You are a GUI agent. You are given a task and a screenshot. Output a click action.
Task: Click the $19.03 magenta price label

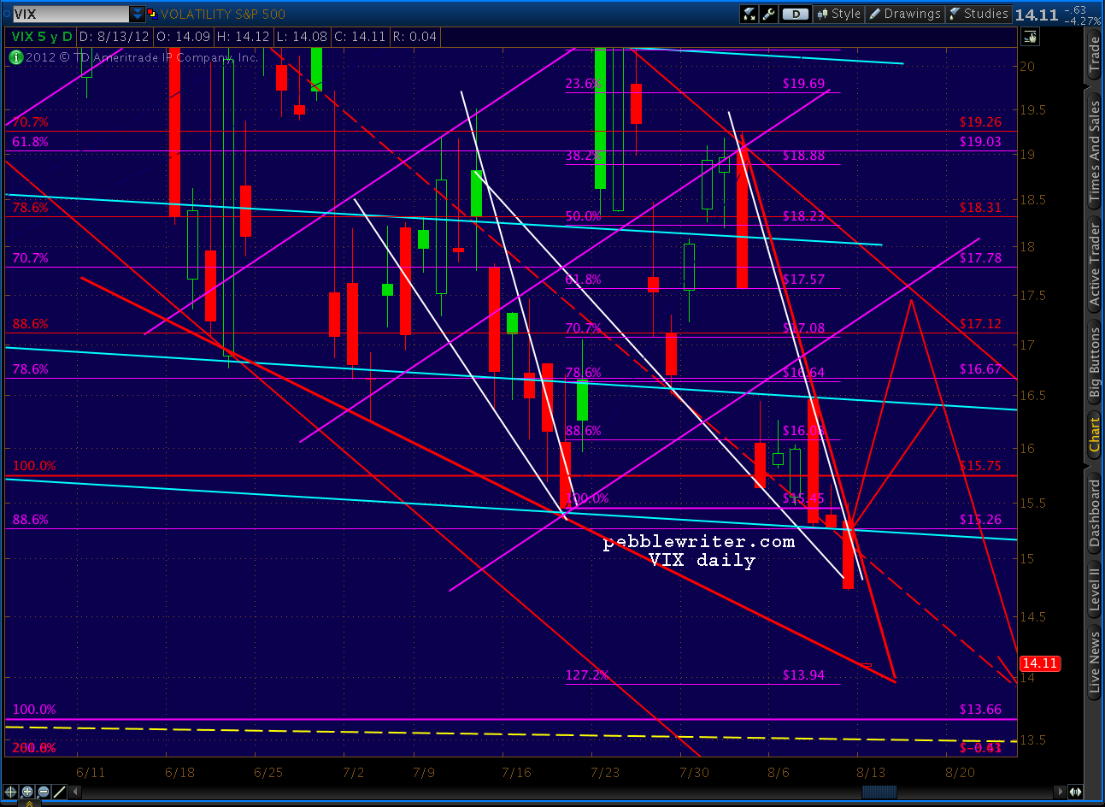980,142
